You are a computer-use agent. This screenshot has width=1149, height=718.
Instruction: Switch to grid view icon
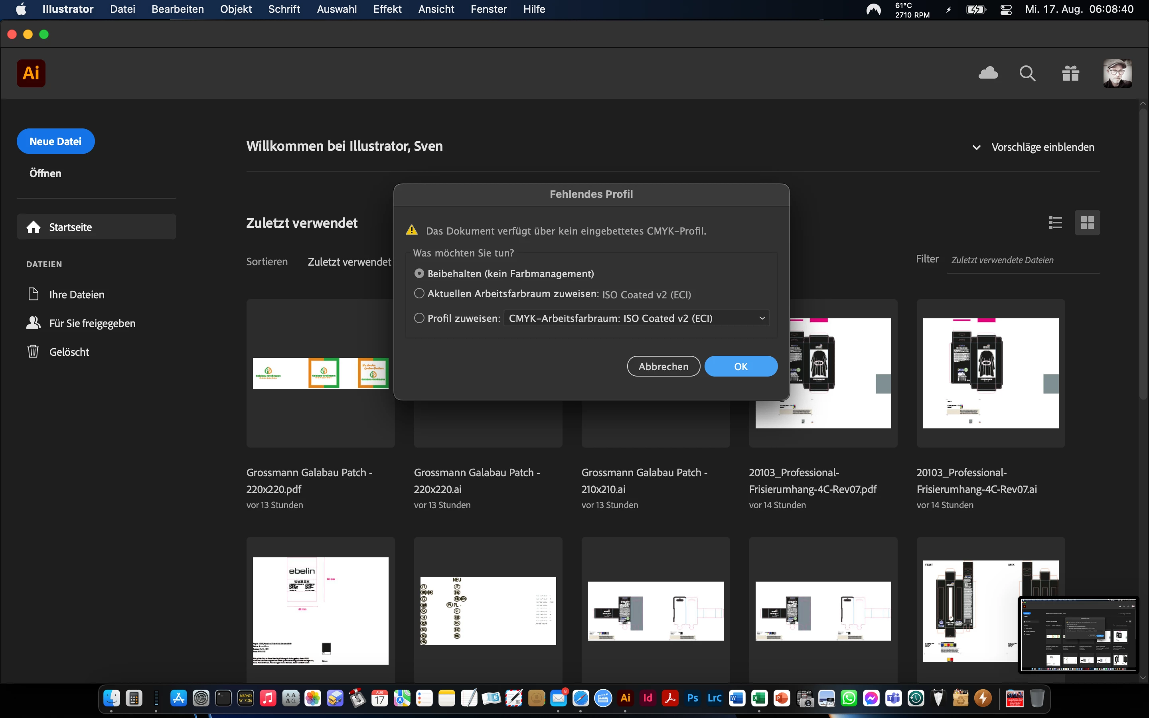point(1087,223)
